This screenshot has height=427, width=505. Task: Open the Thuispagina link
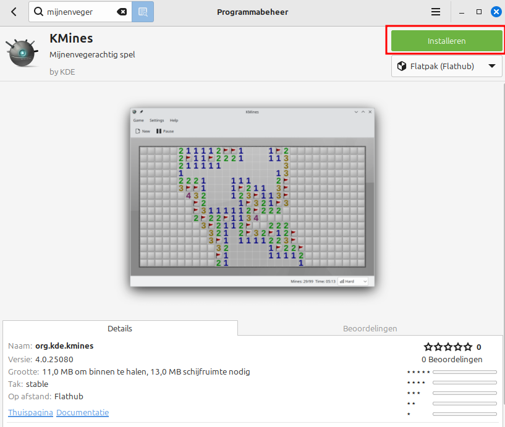pyautogui.click(x=30, y=412)
